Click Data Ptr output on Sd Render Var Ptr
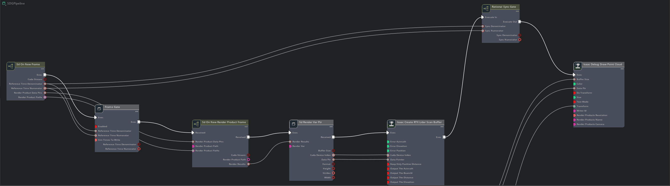 pyautogui.click(x=333, y=160)
